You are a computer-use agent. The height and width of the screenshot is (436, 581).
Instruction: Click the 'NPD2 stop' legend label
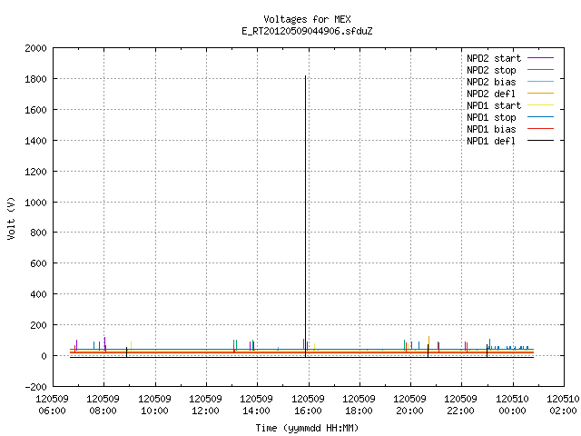[491, 70]
